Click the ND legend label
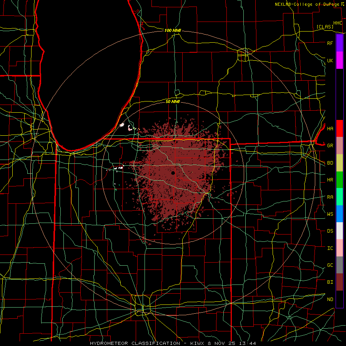Viewport: 346px width, 346px height. pos(330,299)
